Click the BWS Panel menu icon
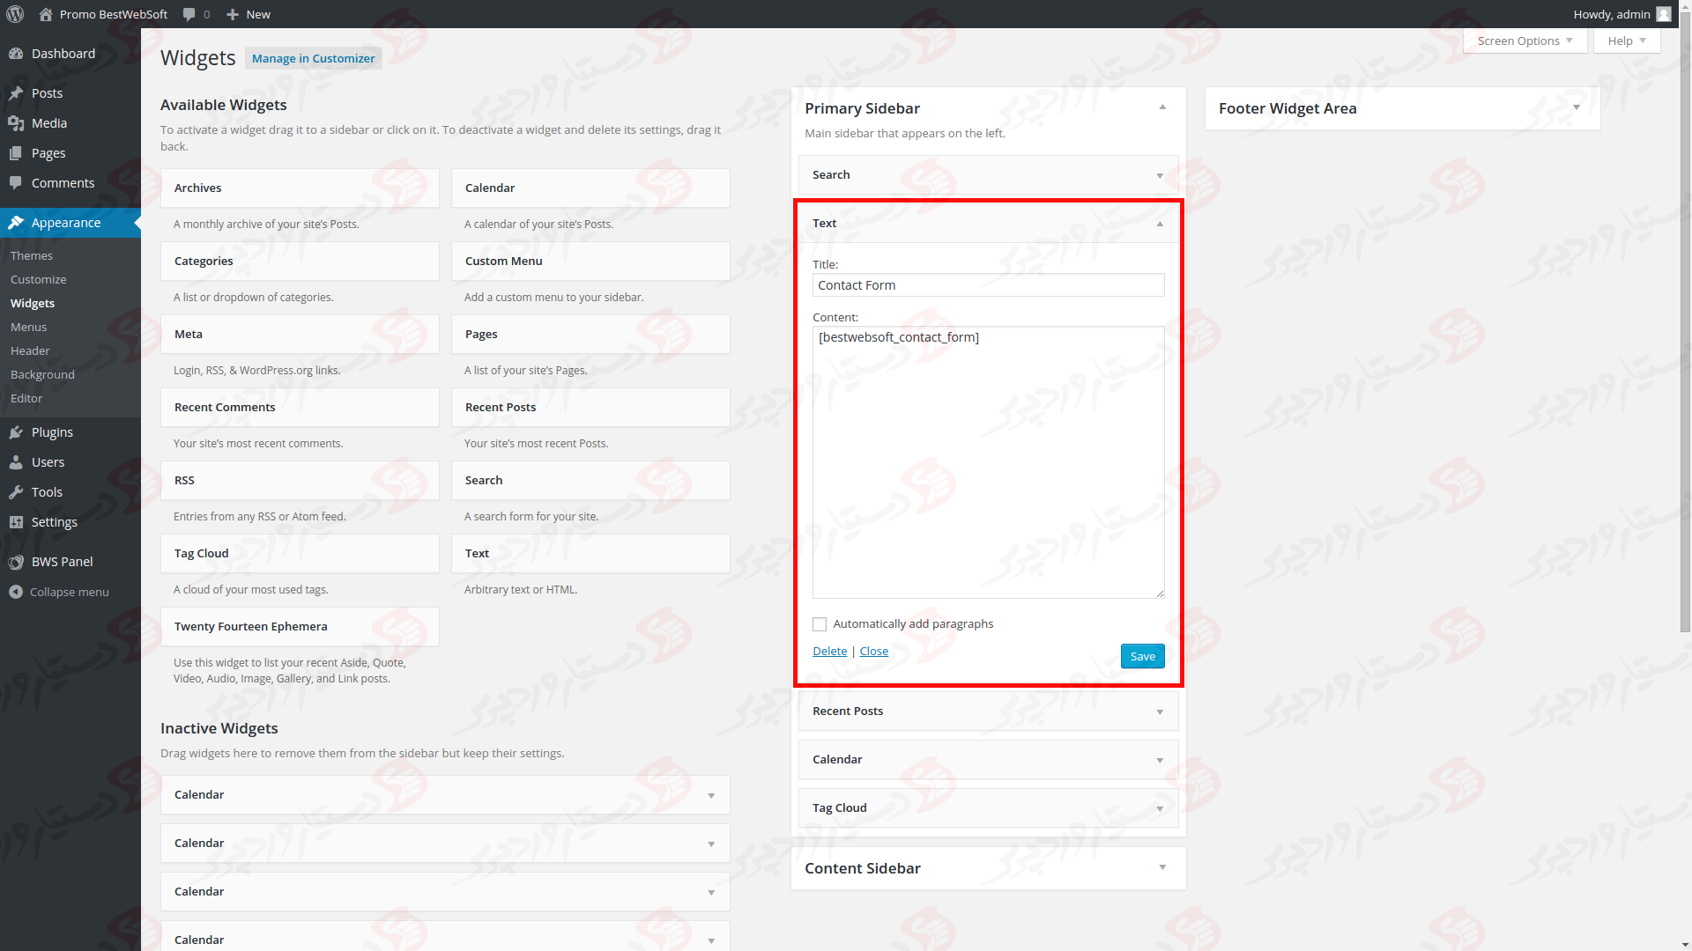Viewport: 1692px width, 951px height. 18,562
